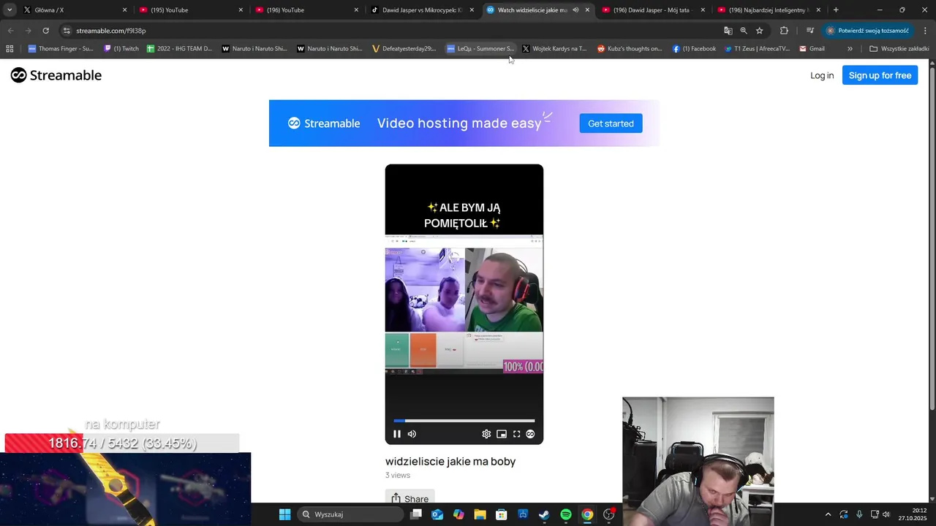Mute the Watch widzieliscie tab audio icon

point(575,10)
